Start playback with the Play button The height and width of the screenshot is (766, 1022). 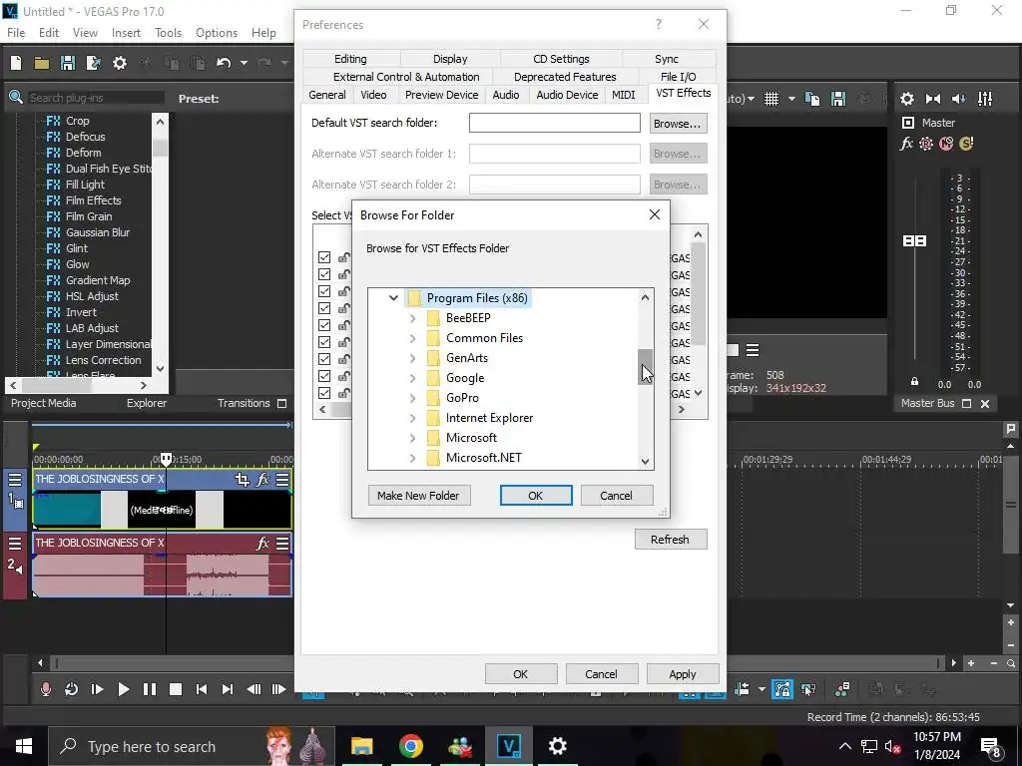click(x=123, y=689)
